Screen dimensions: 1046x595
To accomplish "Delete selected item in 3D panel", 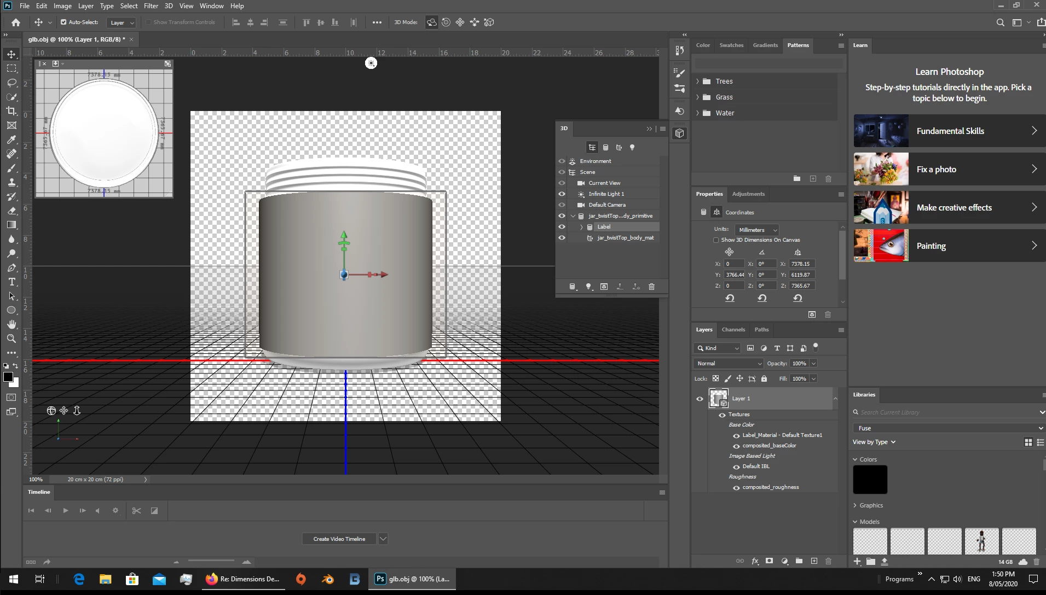I will pyautogui.click(x=651, y=287).
